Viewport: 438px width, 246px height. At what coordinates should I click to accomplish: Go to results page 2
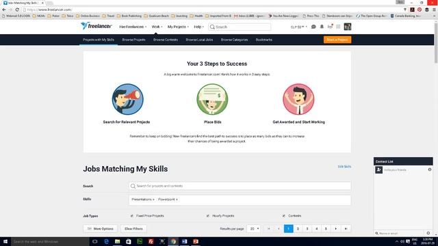(x=298, y=229)
